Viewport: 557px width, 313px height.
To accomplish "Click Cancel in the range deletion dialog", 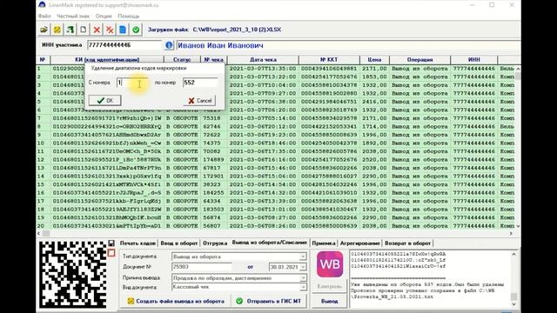I will [x=199, y=101].
